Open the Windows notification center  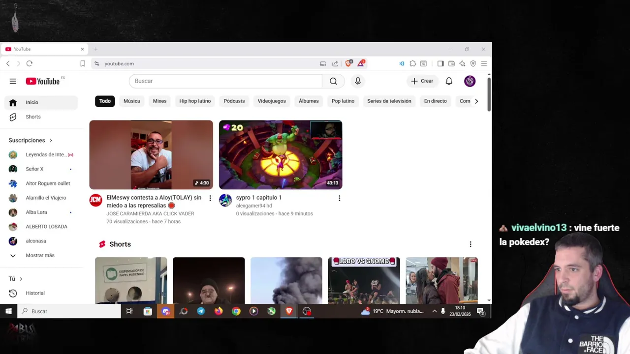click(480, 312)
